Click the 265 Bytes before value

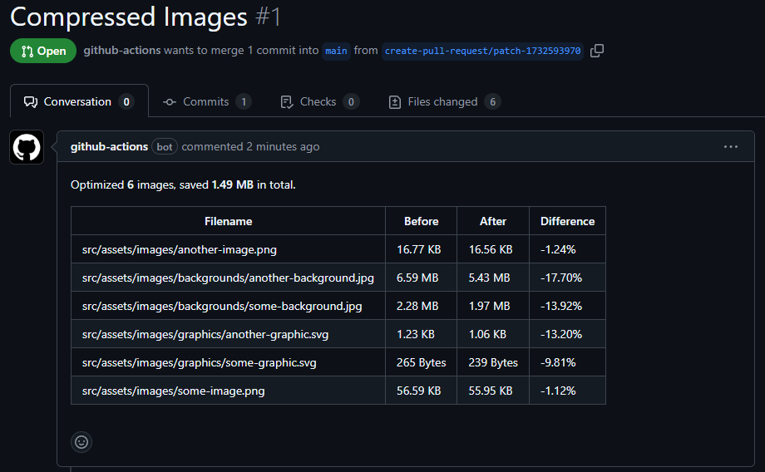tap(421, 362)
